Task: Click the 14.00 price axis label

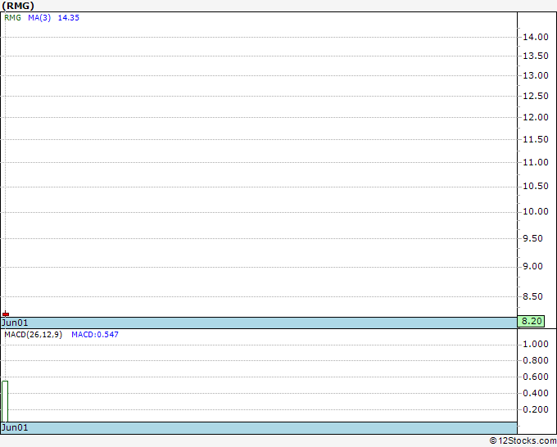Action: coord(536,37)
